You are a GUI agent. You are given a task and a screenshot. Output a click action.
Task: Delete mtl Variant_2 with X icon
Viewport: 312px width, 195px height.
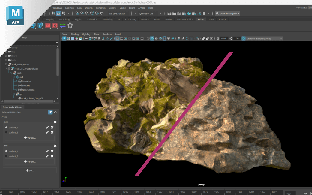coord(52,156)
